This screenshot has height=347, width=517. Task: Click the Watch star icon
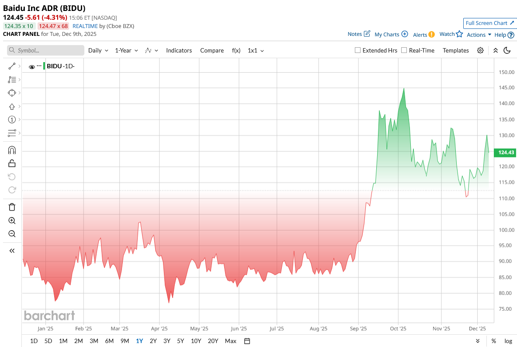459,34
